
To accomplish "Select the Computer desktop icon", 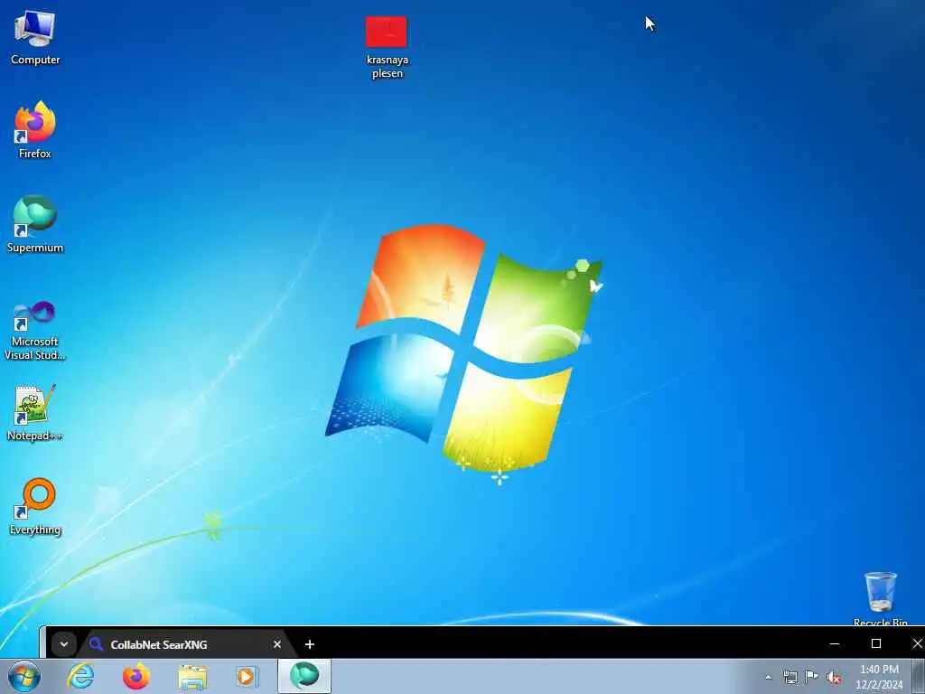I will pyautogui.click(x=35, y=38).
